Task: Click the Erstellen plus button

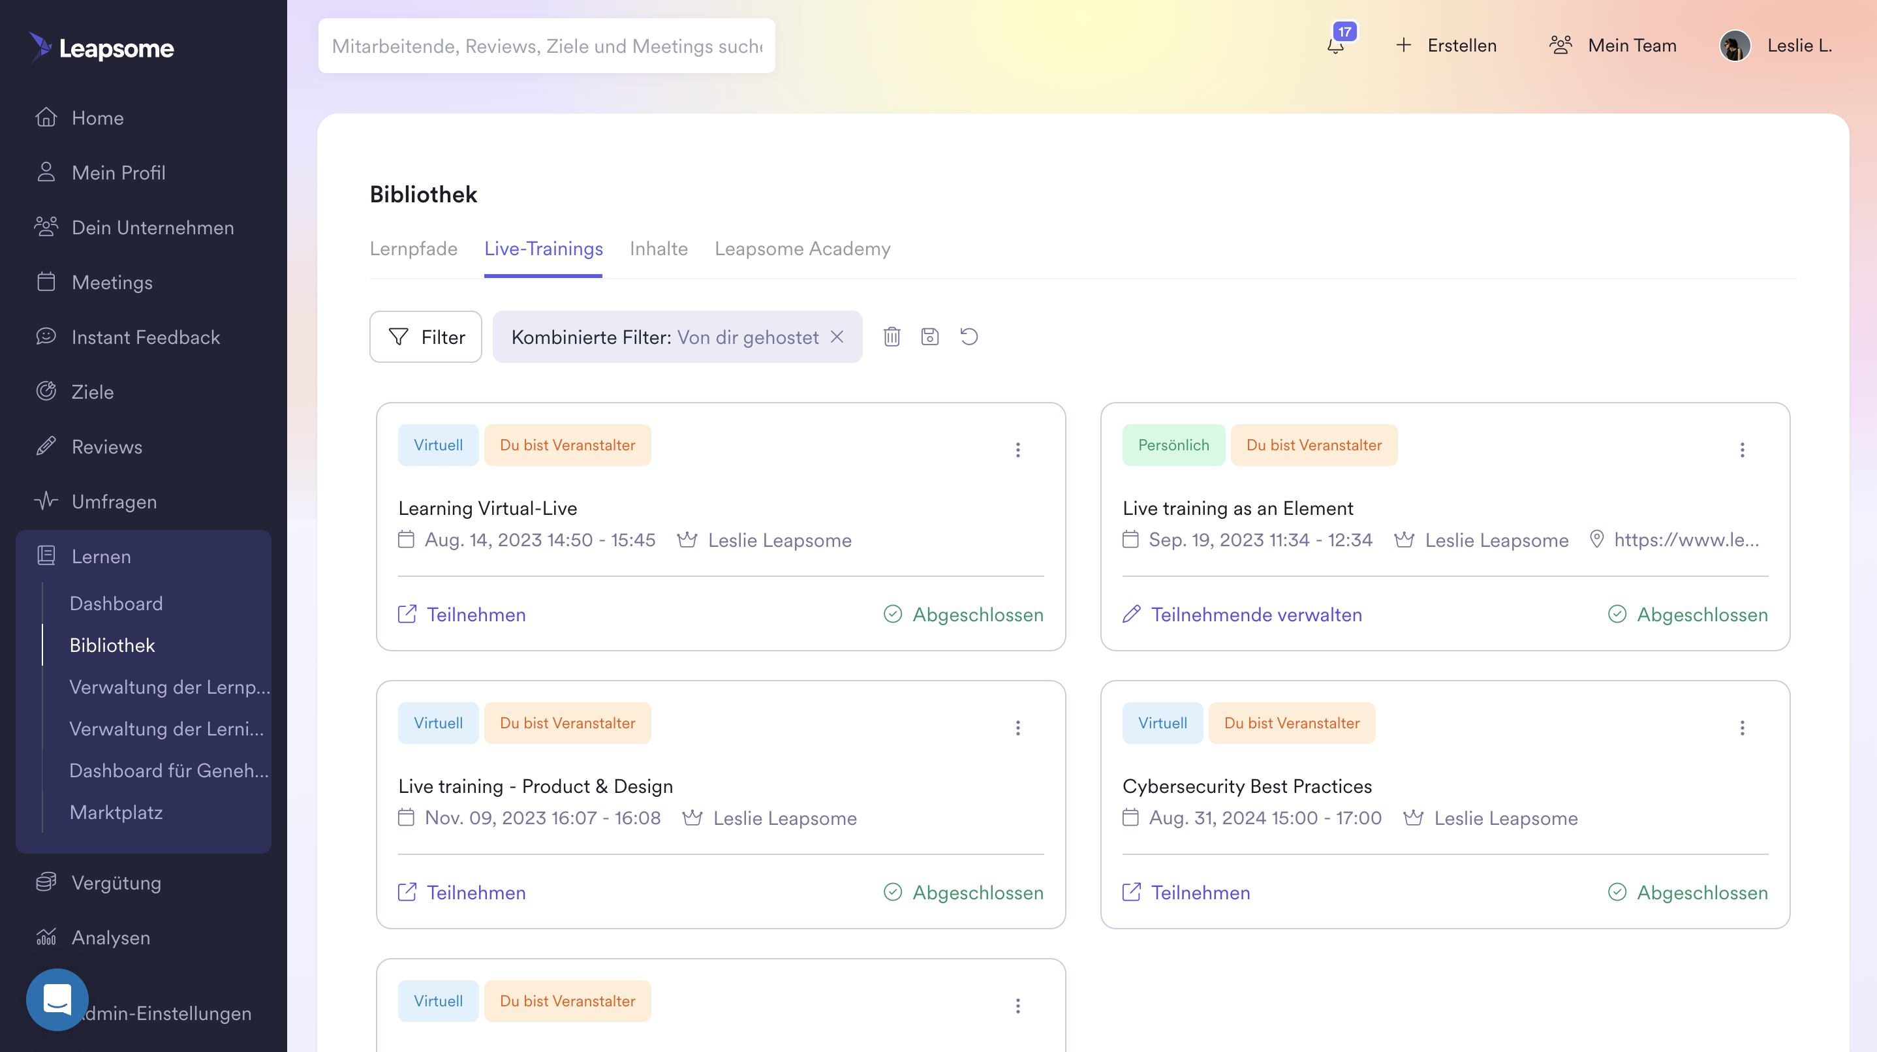Action: pos(1446,45)
